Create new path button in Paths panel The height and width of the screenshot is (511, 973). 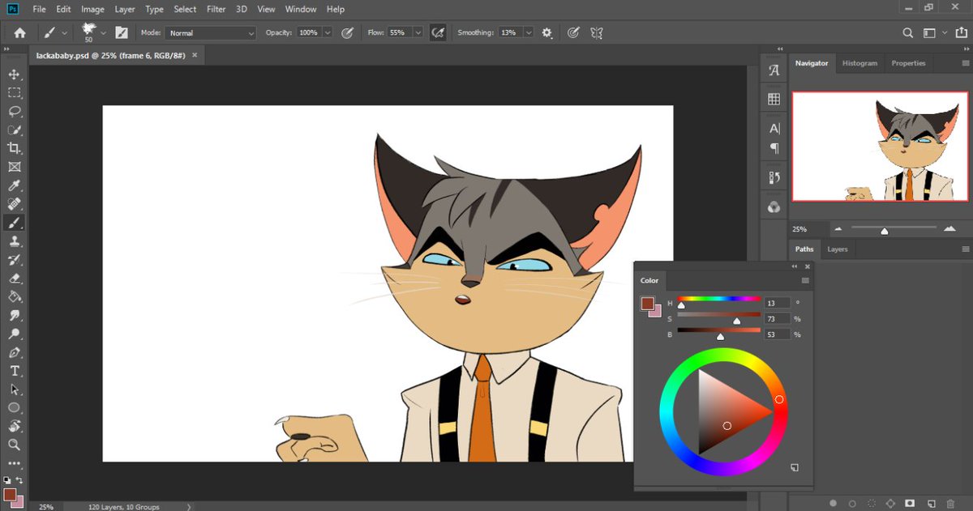931,503
